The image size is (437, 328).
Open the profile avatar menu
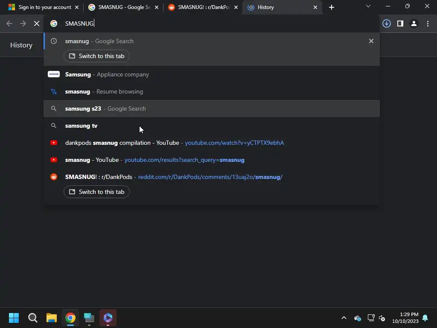414,23
